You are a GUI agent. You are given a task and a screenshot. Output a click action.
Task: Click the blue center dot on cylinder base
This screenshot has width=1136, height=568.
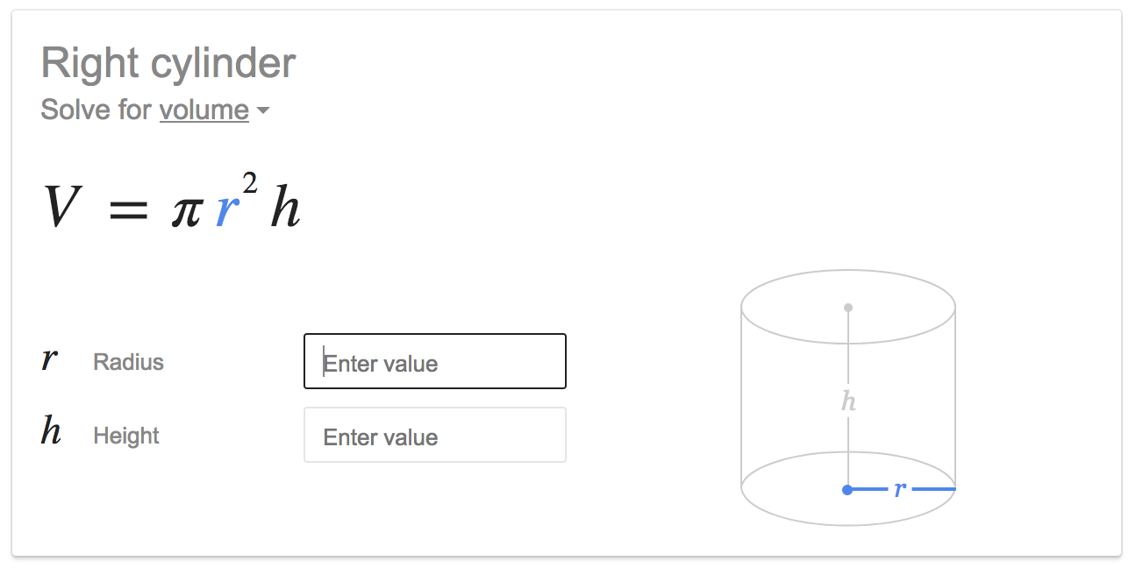coord(847,490)
